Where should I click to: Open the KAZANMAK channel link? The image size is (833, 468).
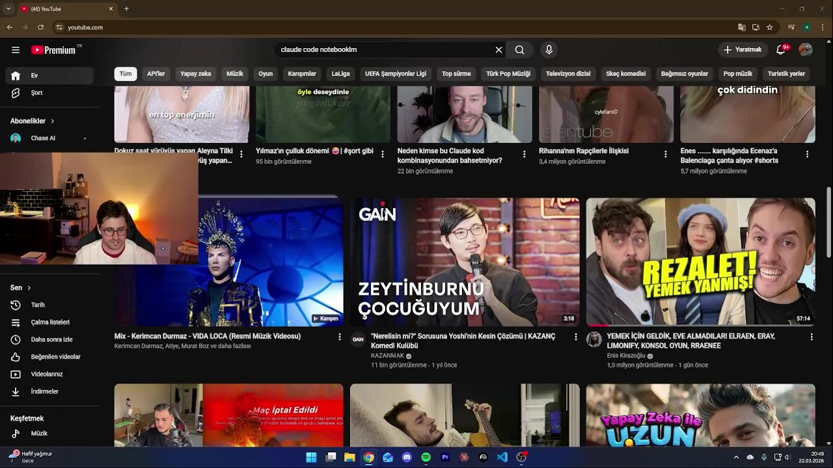387,356
